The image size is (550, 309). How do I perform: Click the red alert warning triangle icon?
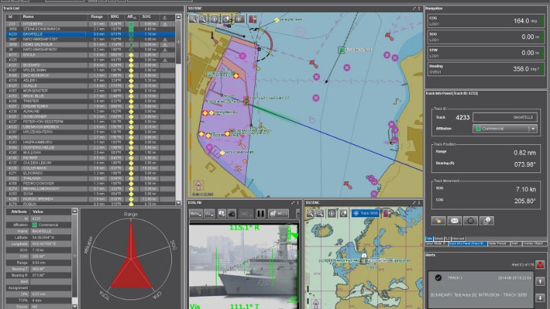(541, 264)
